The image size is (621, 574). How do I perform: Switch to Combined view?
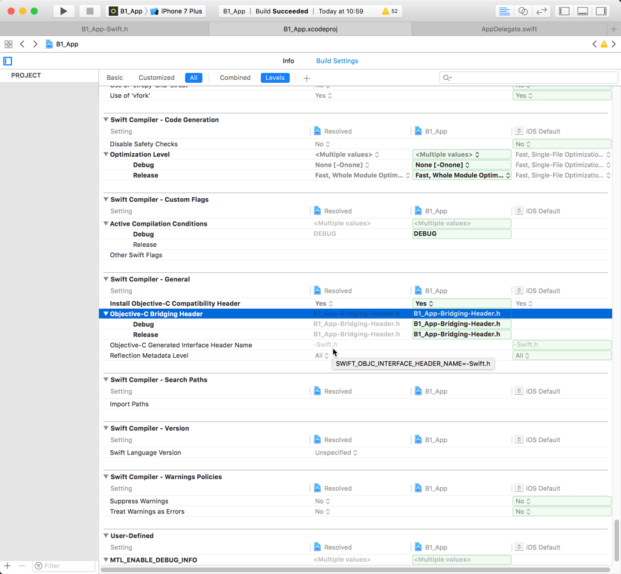235,77
